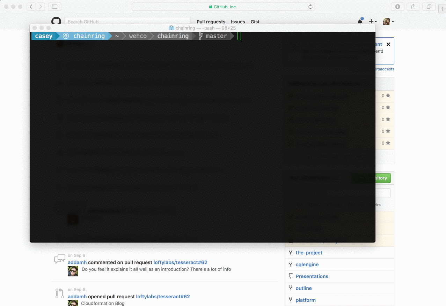Open the cqlengine repository link

[x=307, y=265]
